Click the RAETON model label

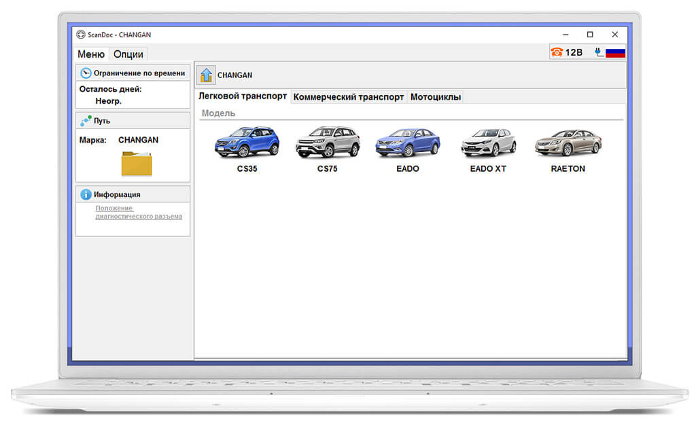[x=568, y=169]
